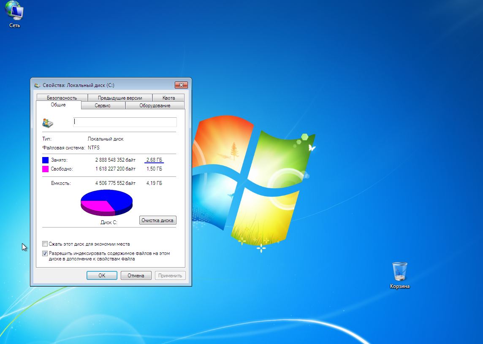This screenshot has width=483, height=344.
Task: Click the blue Занято color square
Action: [45, 160]
